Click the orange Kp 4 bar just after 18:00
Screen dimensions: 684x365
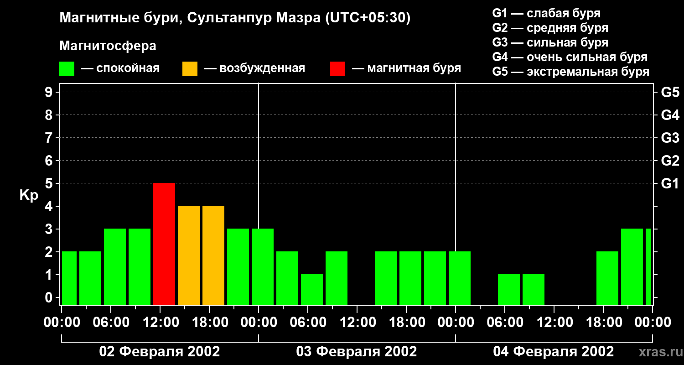click(x=213, y=255)
